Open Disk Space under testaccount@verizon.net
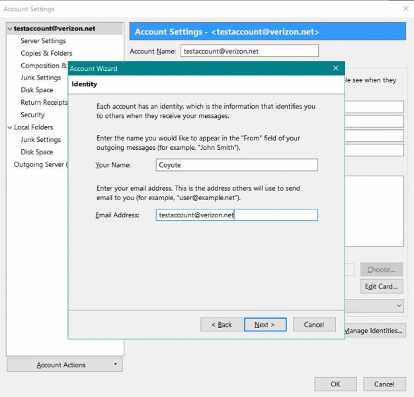Screen dimensions: 414x397 [x=37, y=90]
